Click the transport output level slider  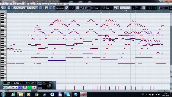point(53,85)
